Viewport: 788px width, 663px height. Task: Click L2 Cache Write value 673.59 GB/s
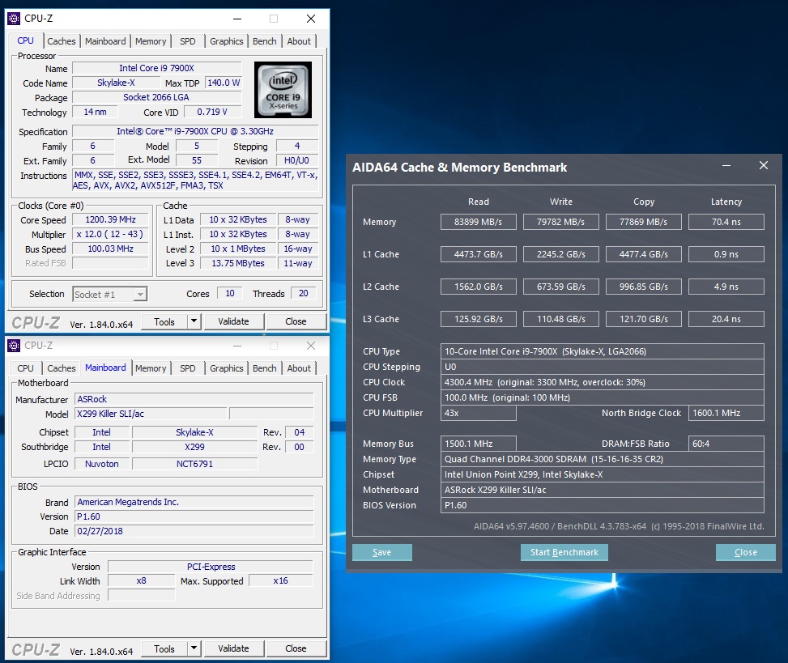(561, 287)
